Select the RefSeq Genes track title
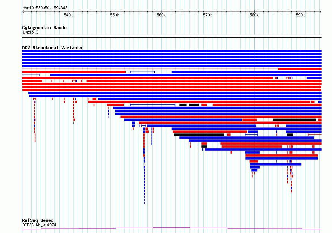 (38, 220)
